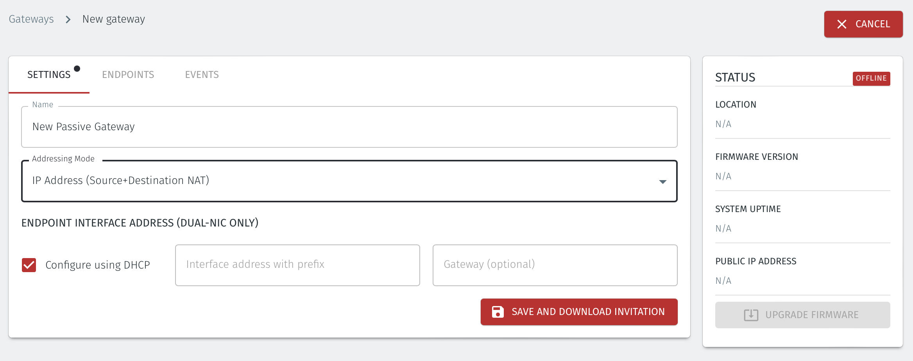Click the X icon on Cancel button

tap(842, 24)
